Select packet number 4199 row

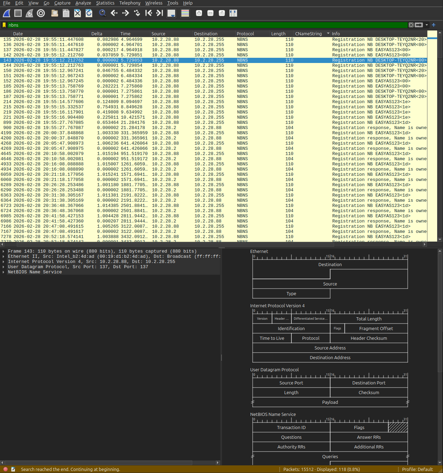(x=214, y=133)
